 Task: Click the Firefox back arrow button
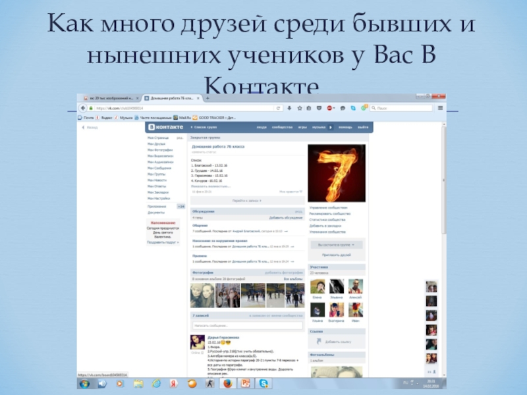pos(83,108)
